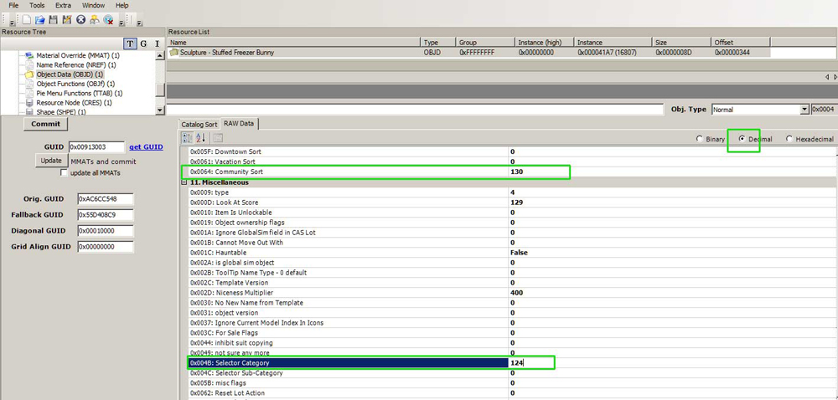Screen dimensions: 838x400
Task: Switch to the Catalog Sort tab
Action: click(199, 124)
